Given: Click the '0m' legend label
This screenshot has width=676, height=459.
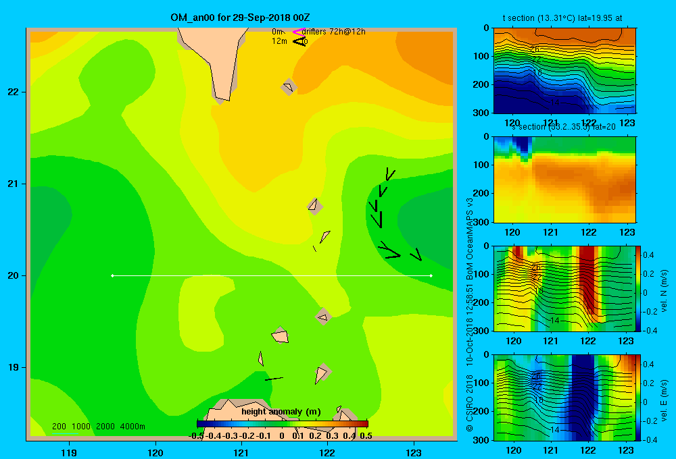Looking at the screenshot, I should coord(278,32).
